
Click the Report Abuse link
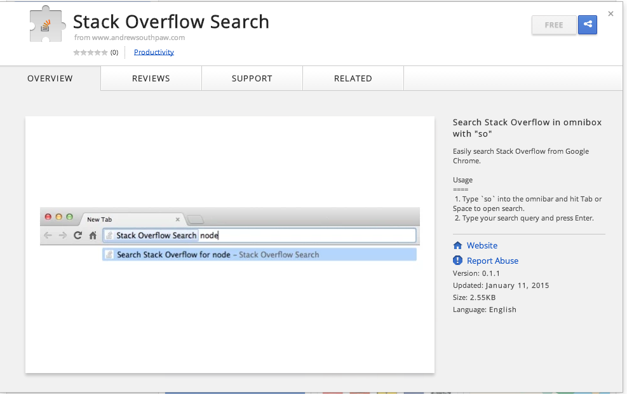point(492,261)
